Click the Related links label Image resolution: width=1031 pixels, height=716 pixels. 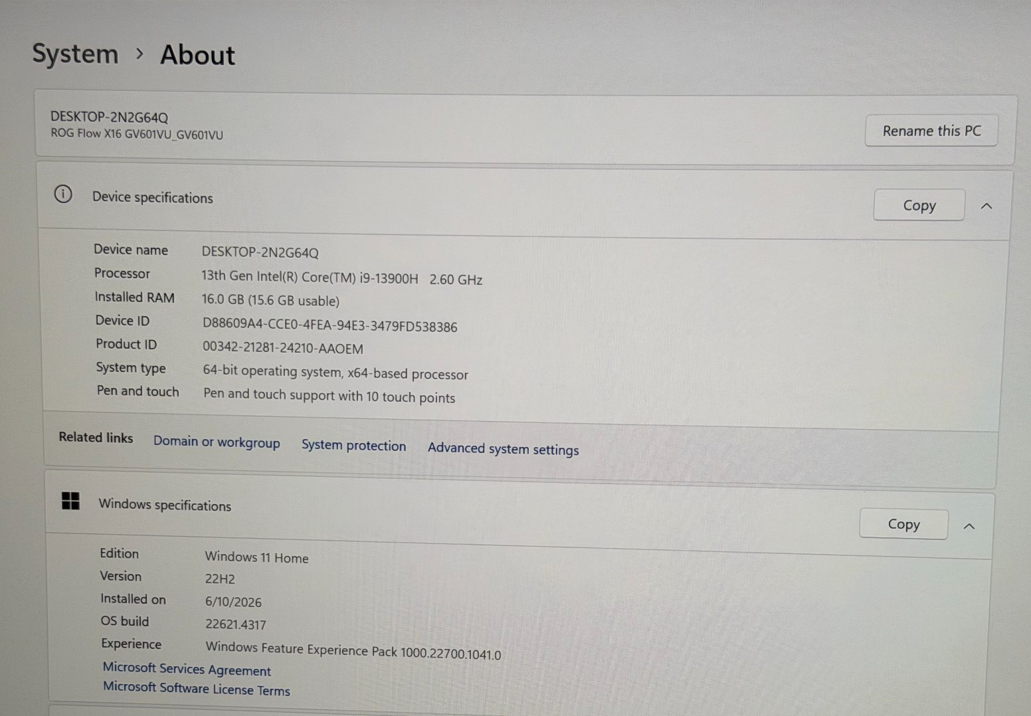point(96,437)
